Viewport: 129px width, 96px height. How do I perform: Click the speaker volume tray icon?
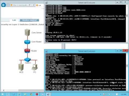point(109,94)
